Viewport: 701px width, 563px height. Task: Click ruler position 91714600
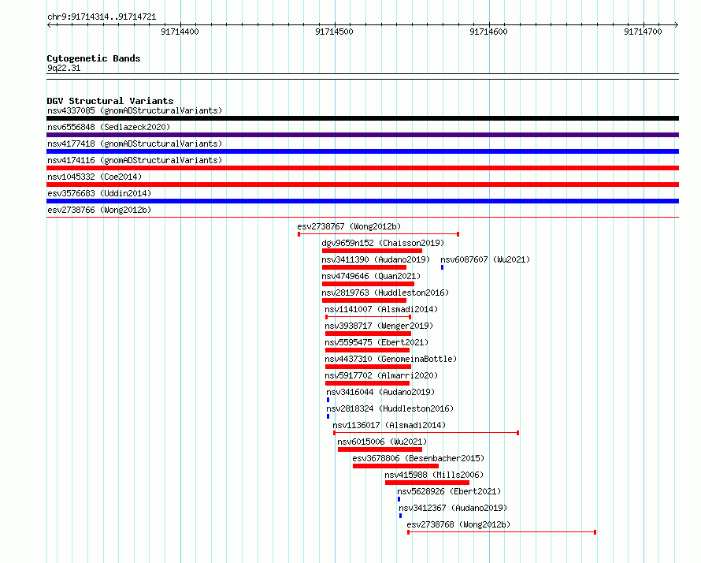click(x=488, y=32)
